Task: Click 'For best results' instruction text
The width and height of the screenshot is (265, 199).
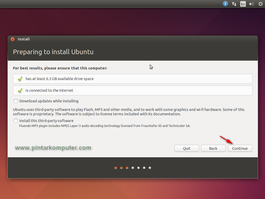Action: tap(60, 68)
